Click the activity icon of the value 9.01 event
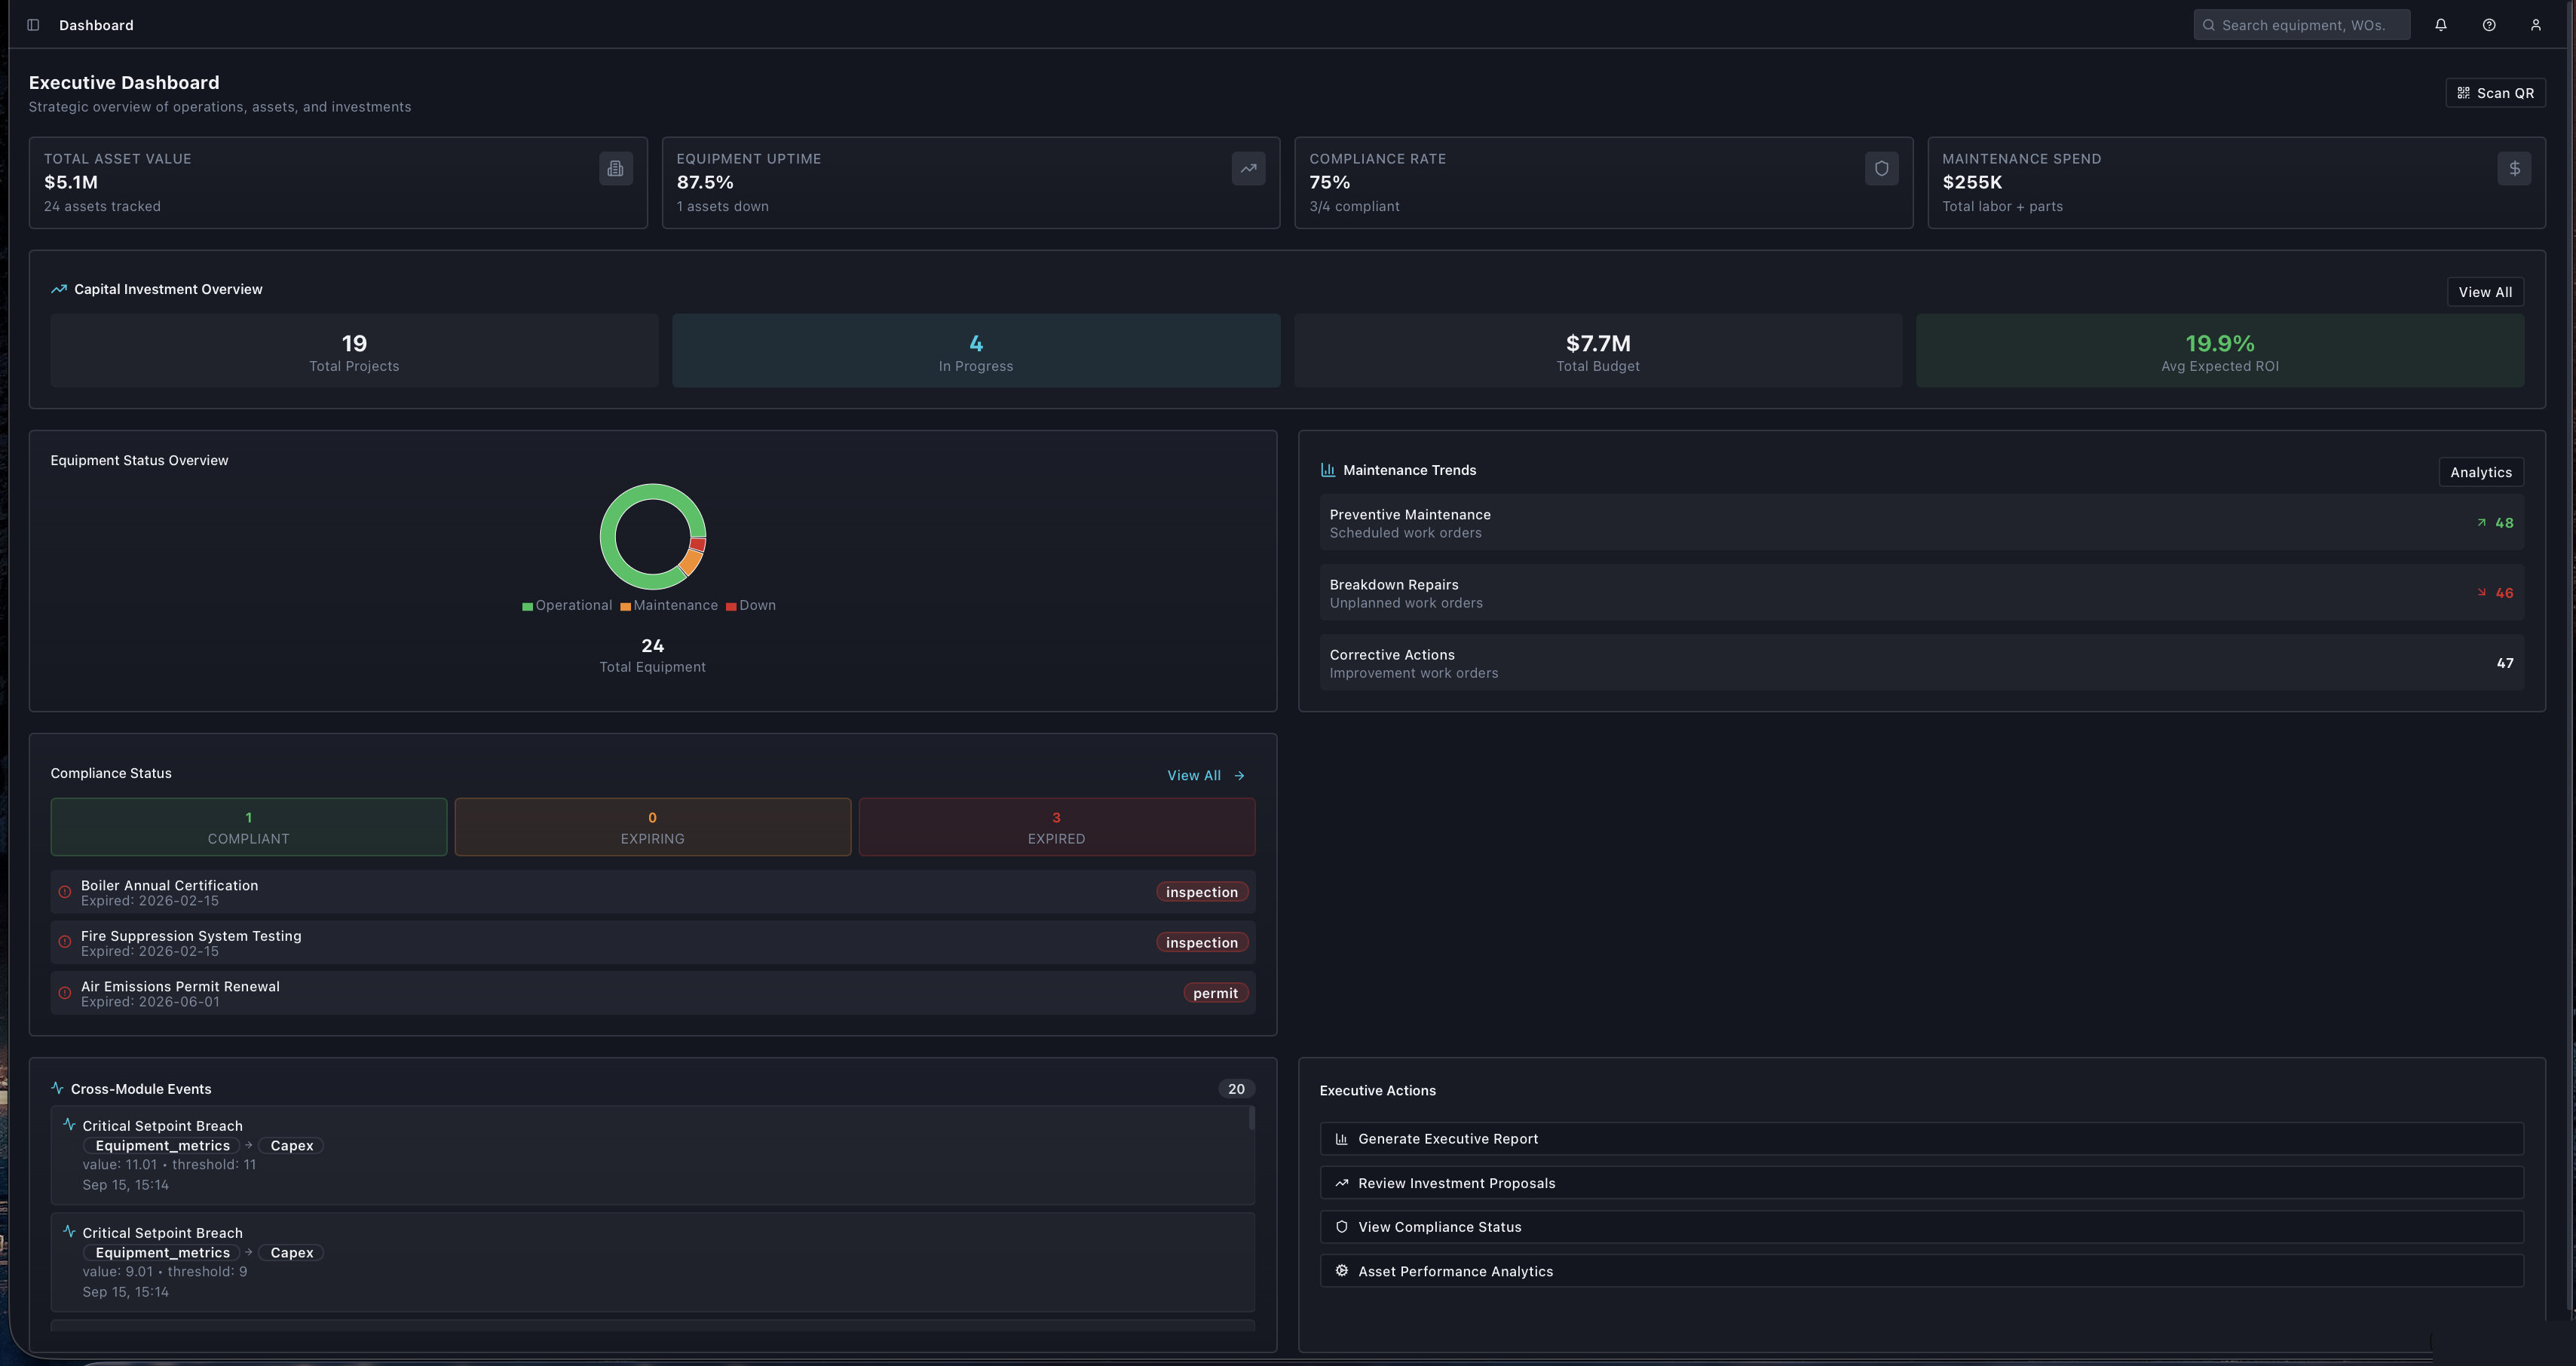The image size is (2576, 1366). [x=69, y=1231]
